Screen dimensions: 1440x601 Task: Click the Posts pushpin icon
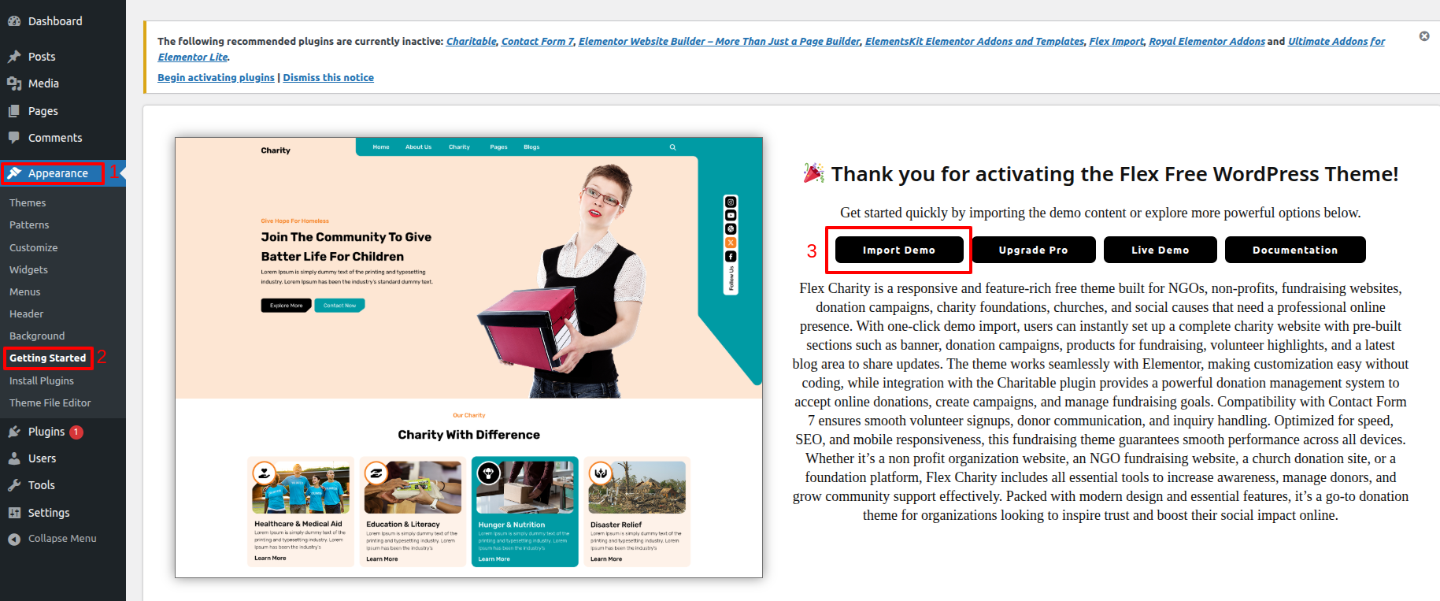[x=14, y=57]
